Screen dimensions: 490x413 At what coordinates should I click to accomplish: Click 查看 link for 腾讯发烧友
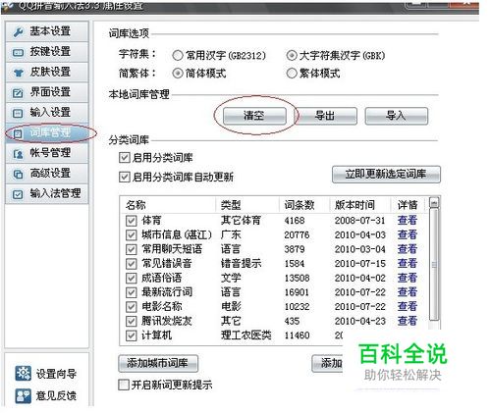point(408,321)
